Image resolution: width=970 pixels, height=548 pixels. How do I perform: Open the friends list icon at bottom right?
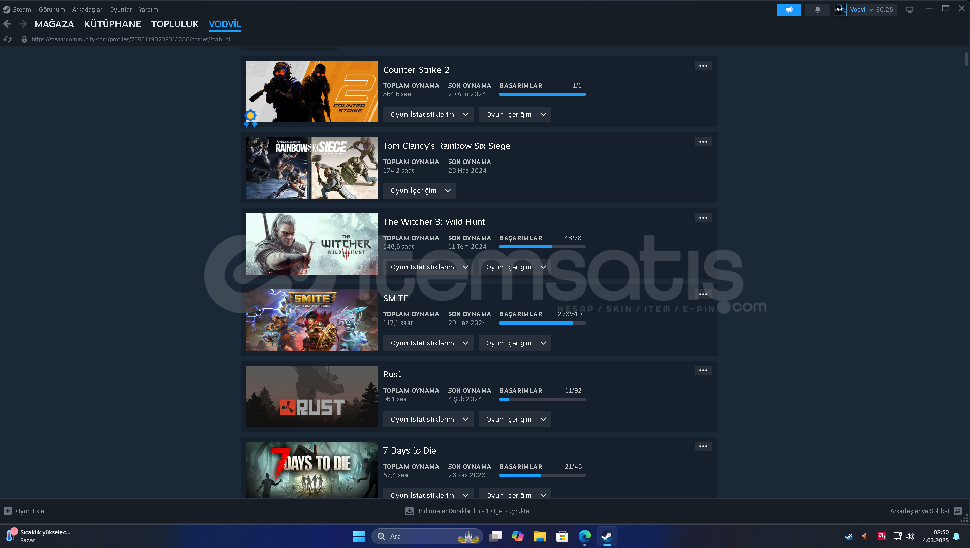pyautogui.click(x=957, y=511)
